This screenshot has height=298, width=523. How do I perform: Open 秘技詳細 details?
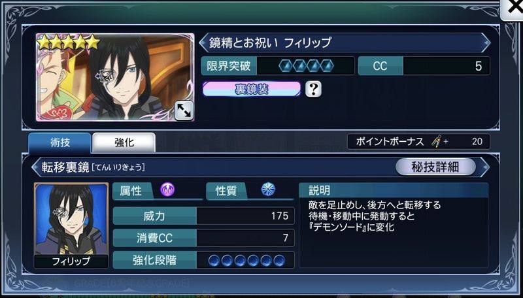435,167
